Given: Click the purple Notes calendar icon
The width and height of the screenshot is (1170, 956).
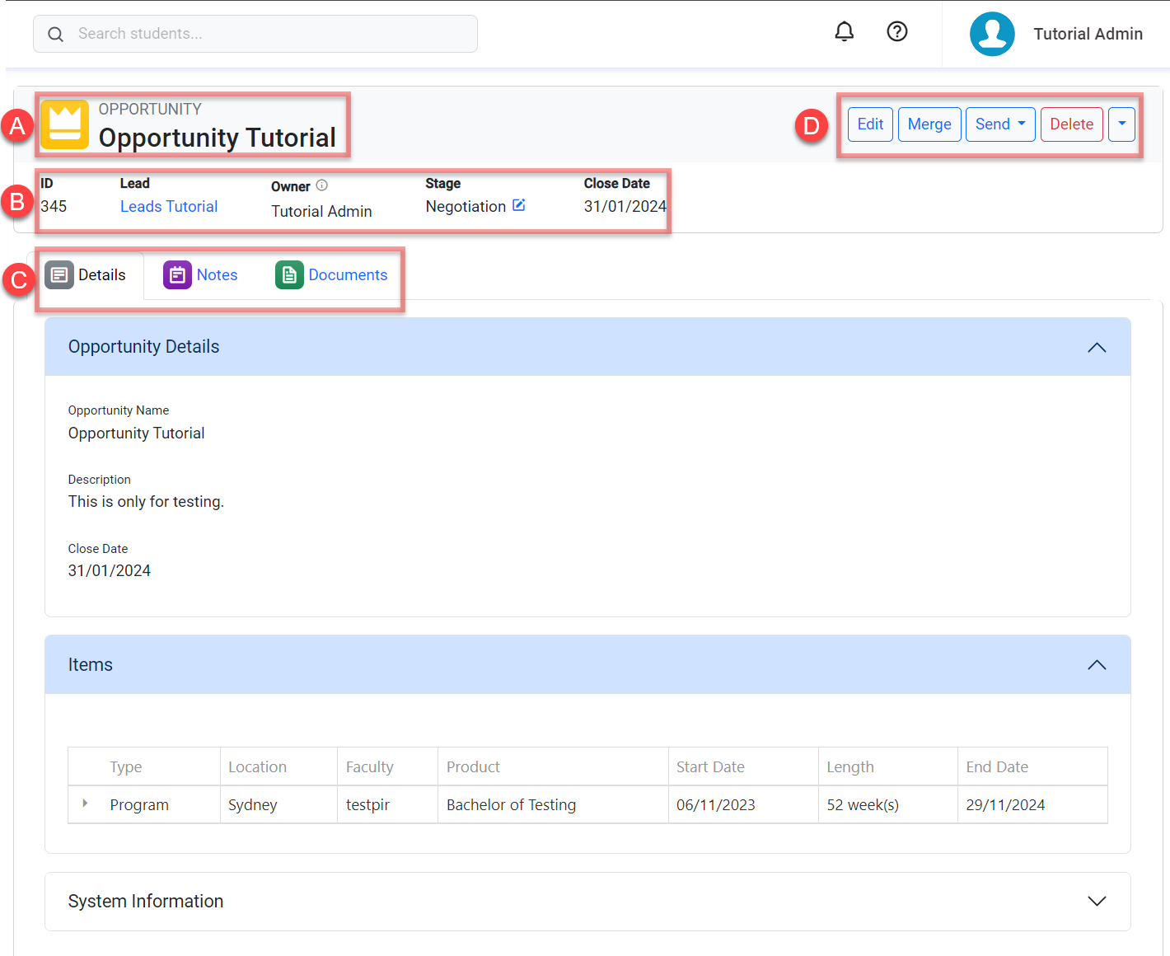Looking at the screenshot, I should tap(177, 275).
